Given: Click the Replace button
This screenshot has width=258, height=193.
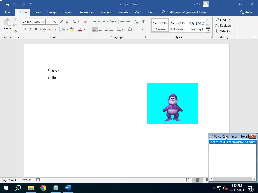Looking at the screenshot, I should pyautogui.click(x=223, y=26).
